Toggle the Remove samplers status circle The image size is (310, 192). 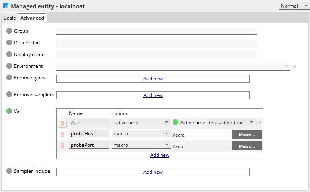(x=9, y=94)
